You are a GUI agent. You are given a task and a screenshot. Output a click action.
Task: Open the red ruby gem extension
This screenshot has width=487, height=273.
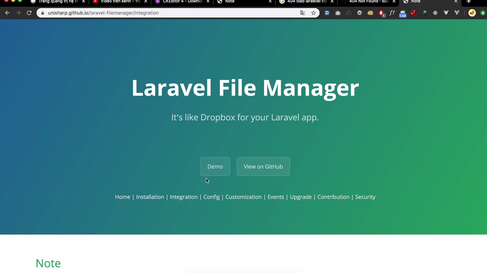click(414, 13)
